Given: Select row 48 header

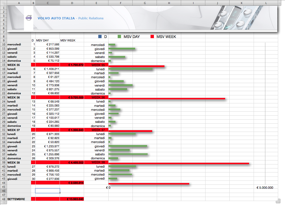Looking at the screenshot, I should [x=3, y=199].
